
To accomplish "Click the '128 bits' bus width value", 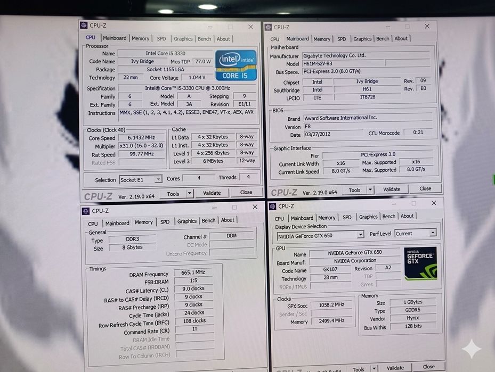I will (413, 326).
